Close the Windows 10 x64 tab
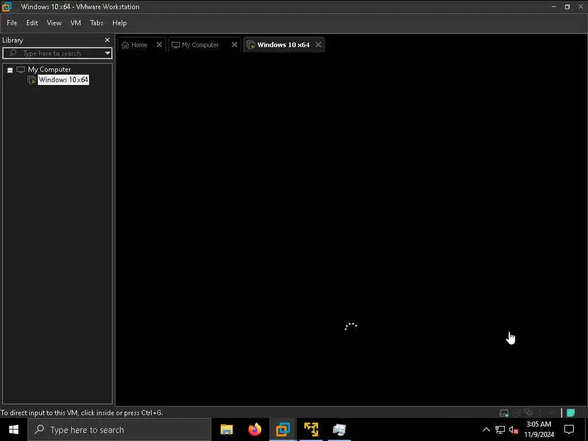Viewport: 588px width, 441px height. point(318,45)
